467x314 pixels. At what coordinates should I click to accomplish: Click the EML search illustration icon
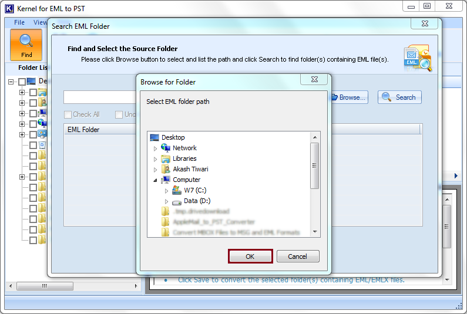click(418, 59)
